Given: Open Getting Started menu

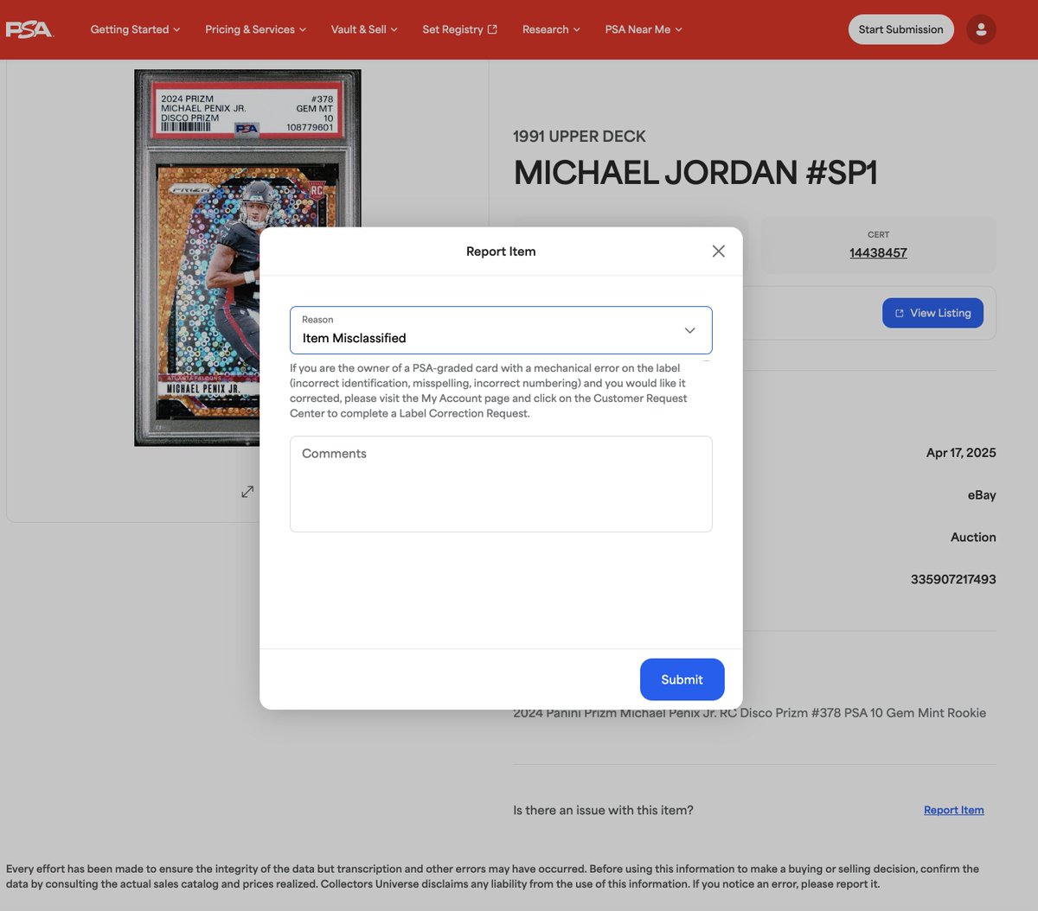Looking at the screenshot, I should pos(136,29).
